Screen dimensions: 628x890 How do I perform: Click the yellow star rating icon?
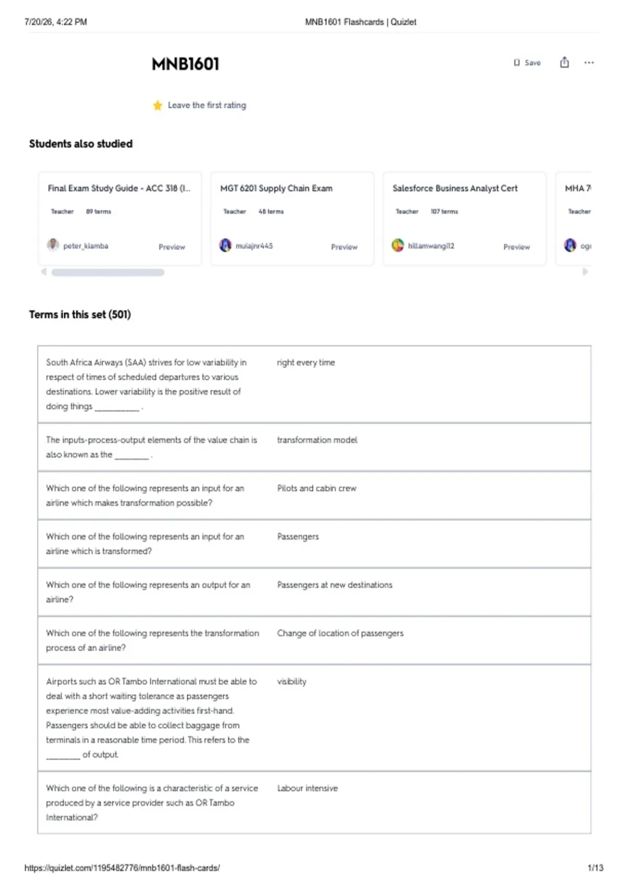pos(158,105)
